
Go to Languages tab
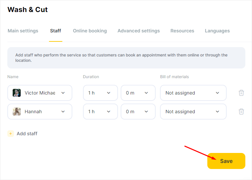(217, 31)
